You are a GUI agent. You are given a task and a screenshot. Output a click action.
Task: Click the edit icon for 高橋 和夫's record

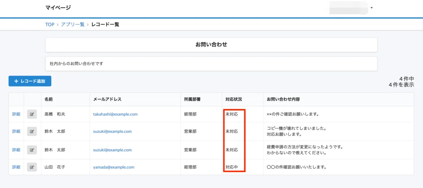coord(32,114)
